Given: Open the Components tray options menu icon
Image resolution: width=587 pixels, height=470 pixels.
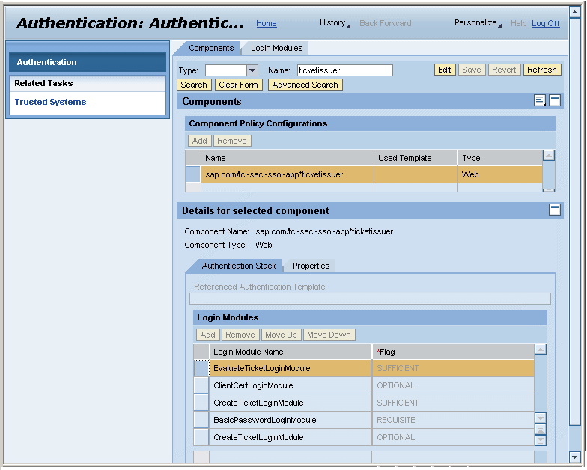Looking at the screenshot, I should click(x=540, y=101).
